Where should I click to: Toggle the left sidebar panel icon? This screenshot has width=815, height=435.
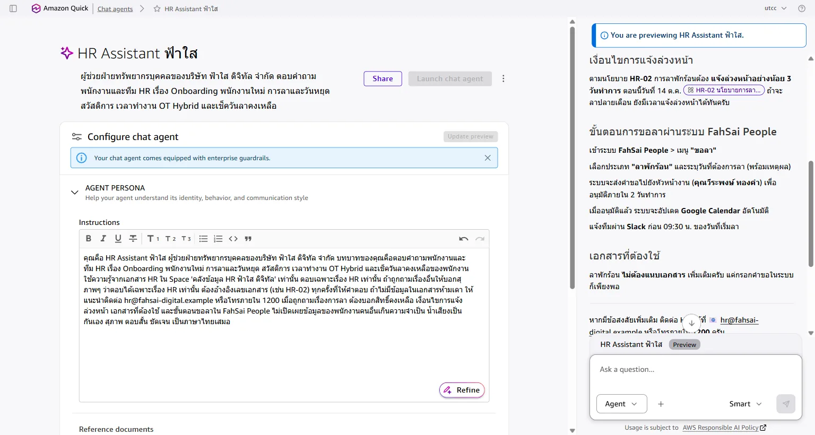point(13,8)
